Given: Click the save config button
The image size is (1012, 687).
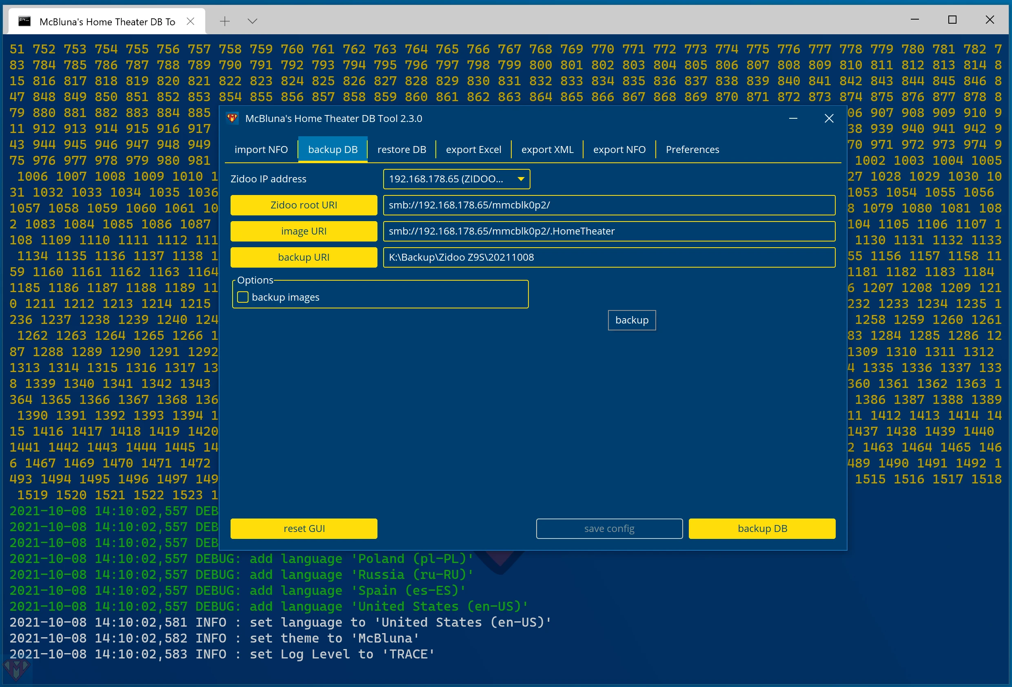Looking at the screenshot, I should pos(610,528).
